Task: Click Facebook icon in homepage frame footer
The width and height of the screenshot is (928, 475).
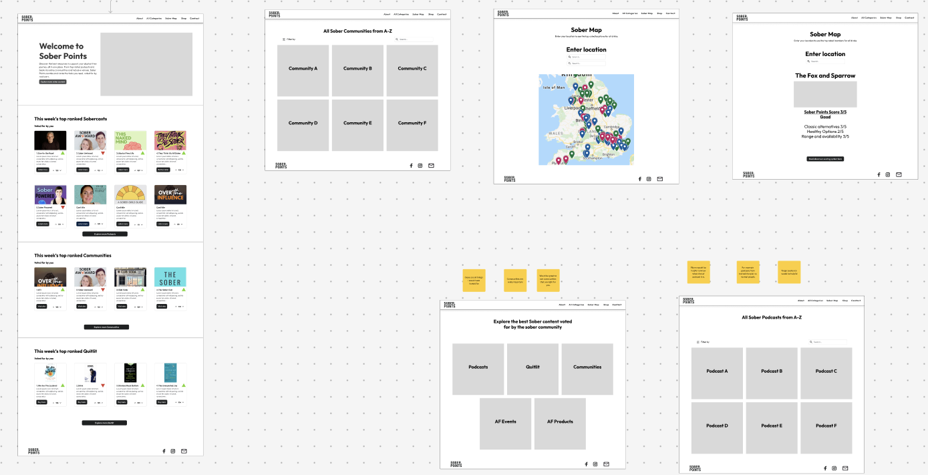Action: pyautogui.click(x=164, y=451)
